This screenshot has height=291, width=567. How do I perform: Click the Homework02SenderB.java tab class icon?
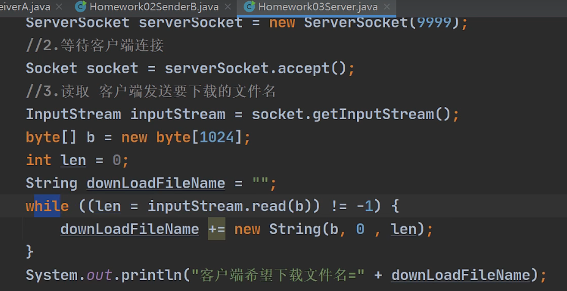81,7
